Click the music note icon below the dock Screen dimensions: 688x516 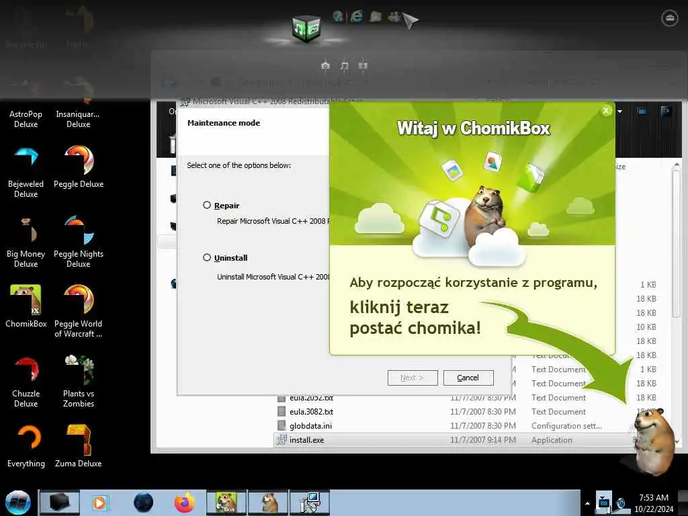[x=345, y=66]
